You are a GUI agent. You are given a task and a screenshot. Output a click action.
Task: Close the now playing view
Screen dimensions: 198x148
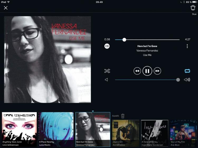click(6, 8)
